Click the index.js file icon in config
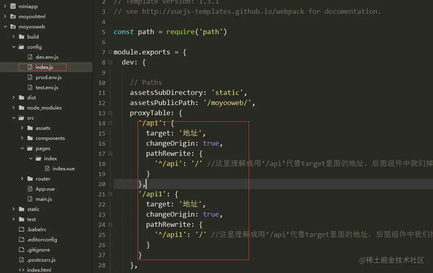 coord(30,67)
